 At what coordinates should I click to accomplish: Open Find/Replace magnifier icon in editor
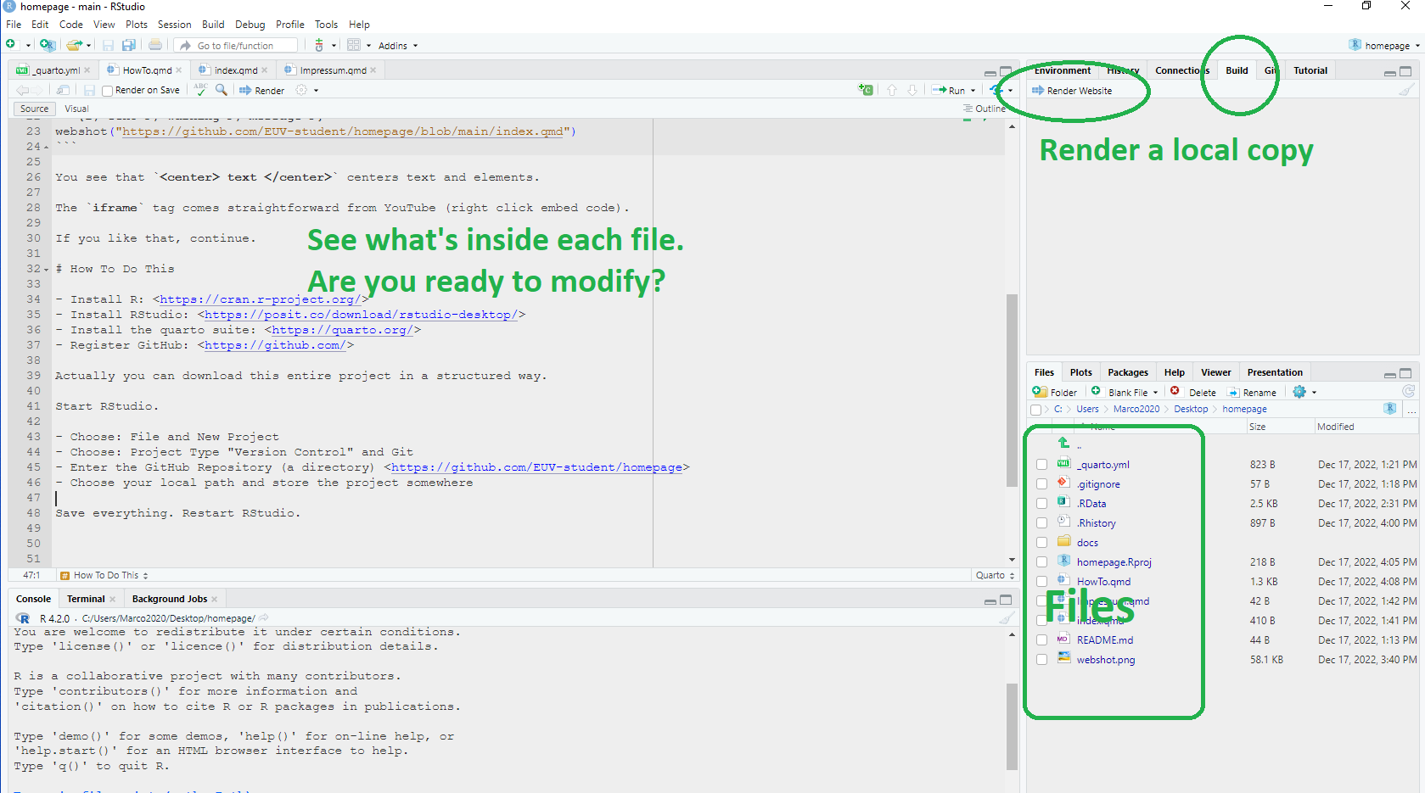tap(222, 90)
